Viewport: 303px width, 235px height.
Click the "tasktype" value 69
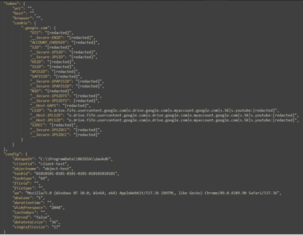coord(43,178)
